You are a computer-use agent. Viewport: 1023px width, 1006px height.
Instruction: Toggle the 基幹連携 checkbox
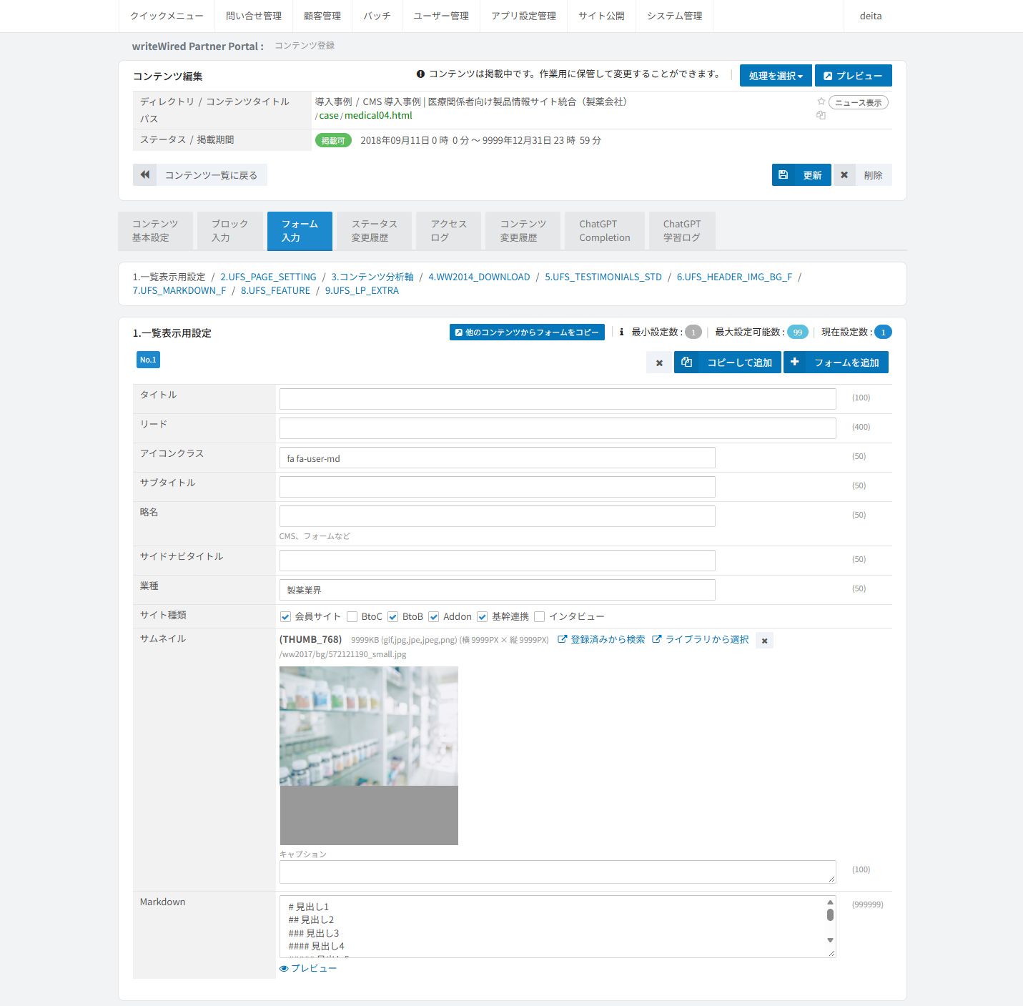point(483,616)
